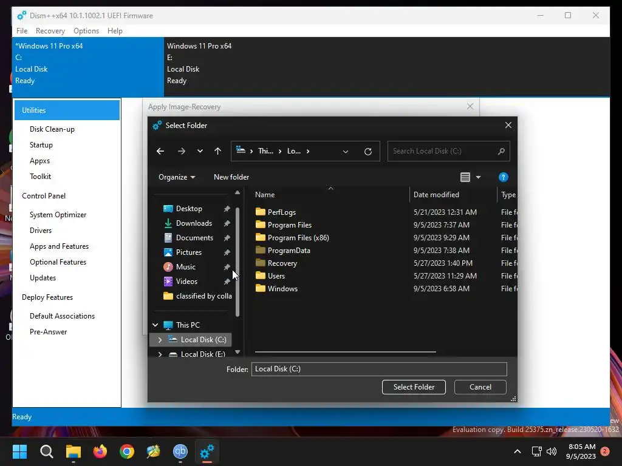Go up one folder level

pyautogui.click(x=218, y=151)
